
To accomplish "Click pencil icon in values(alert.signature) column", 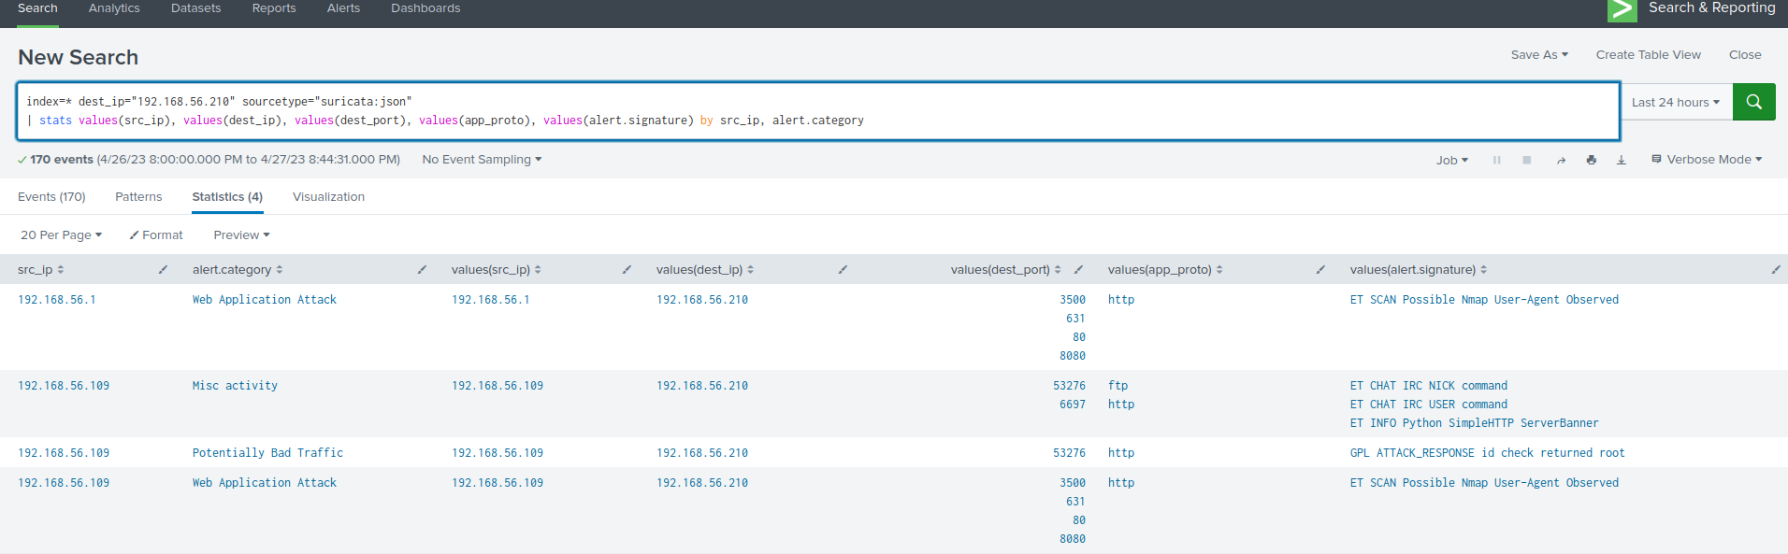I will 1775,270.
